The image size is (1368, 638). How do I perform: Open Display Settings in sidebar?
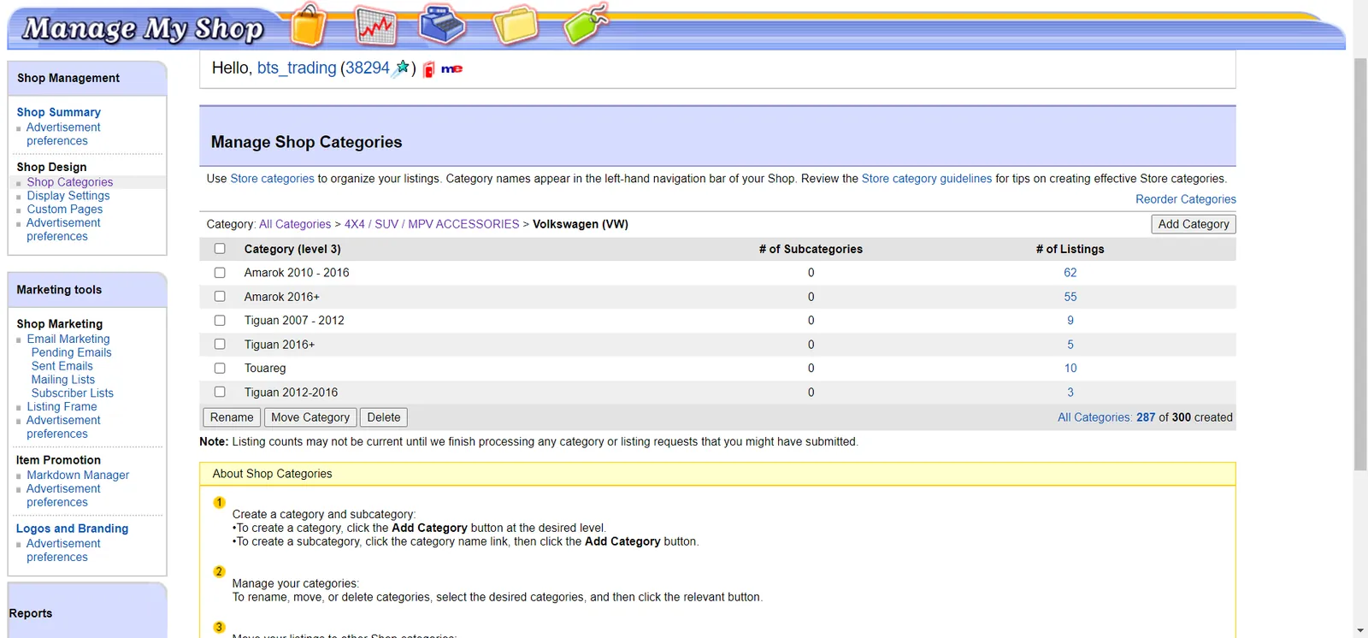[x=68, y=196]
